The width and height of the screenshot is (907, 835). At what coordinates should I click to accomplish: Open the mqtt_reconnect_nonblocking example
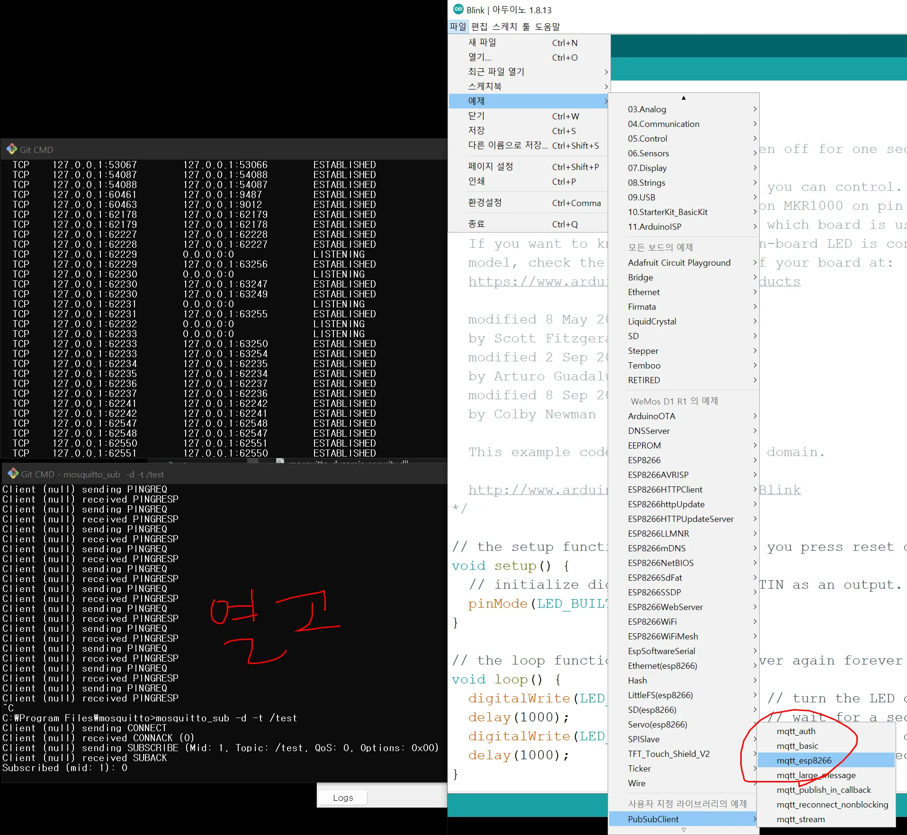click(826, 805)
